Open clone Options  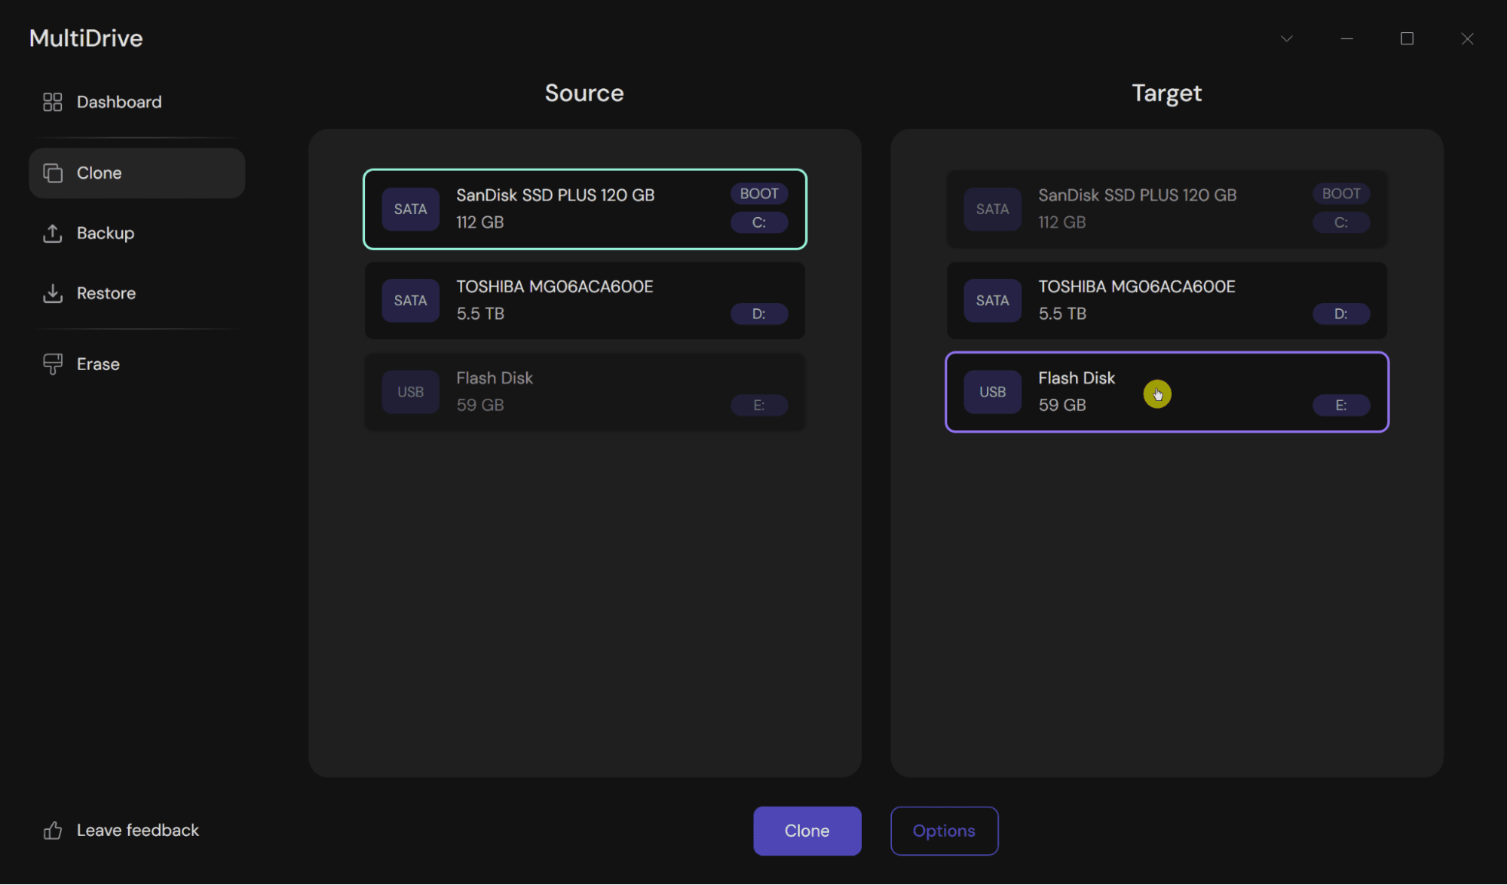point(944,831)
